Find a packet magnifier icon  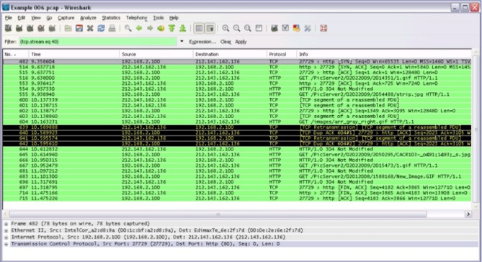click(x=128, y=28)
